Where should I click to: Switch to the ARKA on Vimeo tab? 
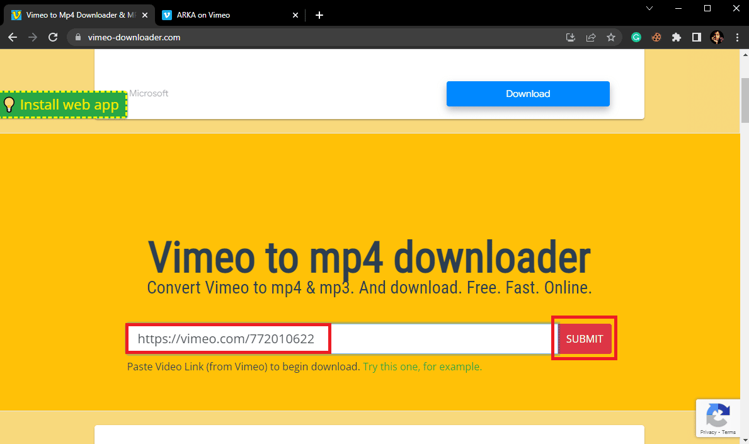tap(230, 15)
